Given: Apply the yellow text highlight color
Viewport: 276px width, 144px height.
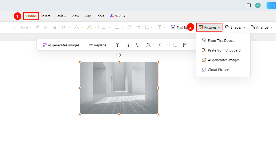Looking at the screenshot, I should [x=89, y=27].
